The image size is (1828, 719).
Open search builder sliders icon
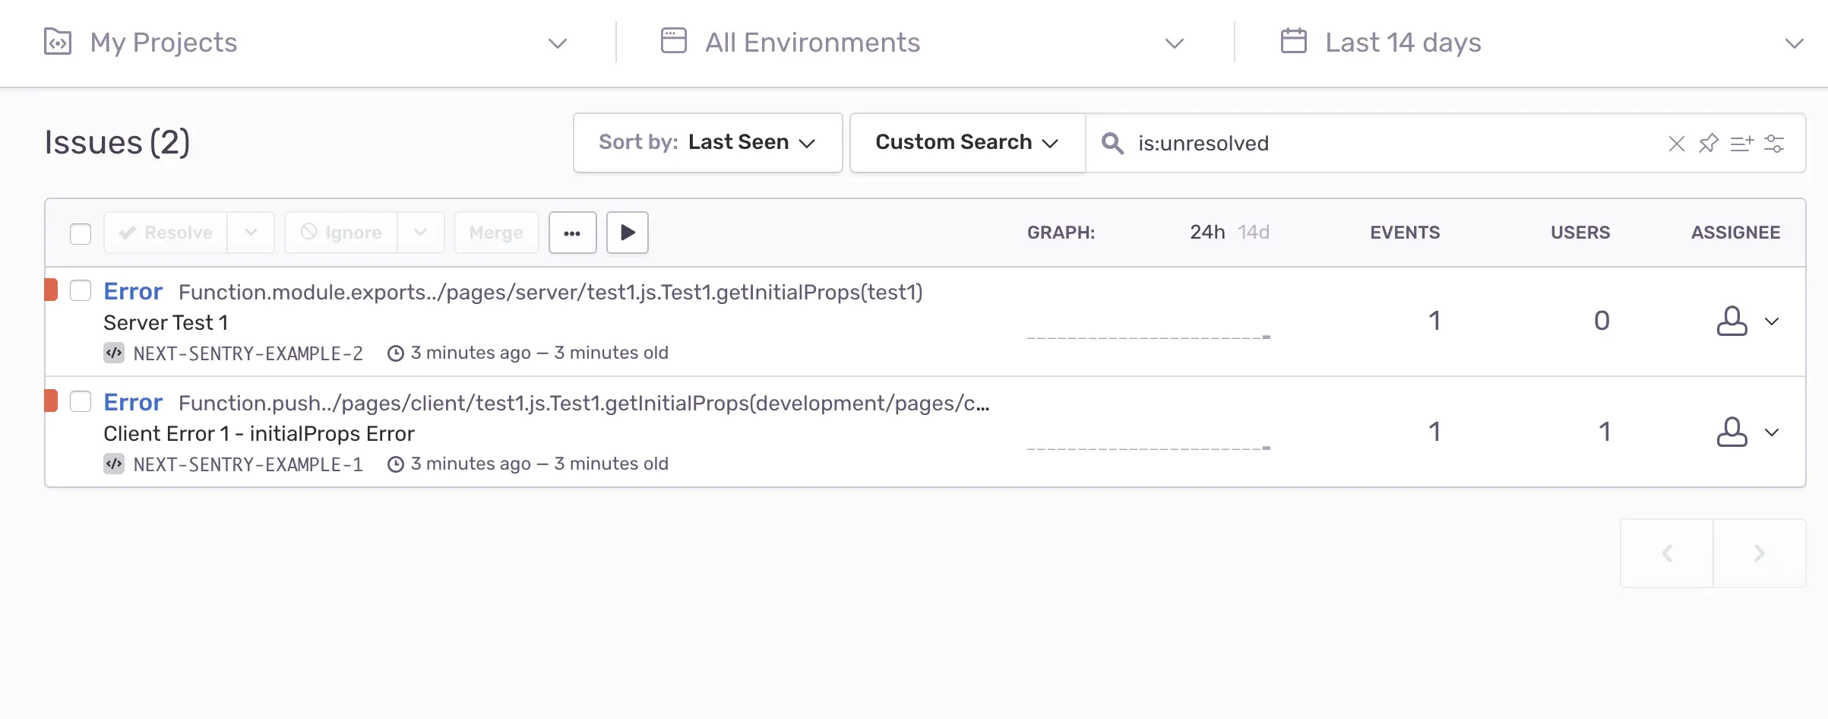click(x=1774, y=143)
